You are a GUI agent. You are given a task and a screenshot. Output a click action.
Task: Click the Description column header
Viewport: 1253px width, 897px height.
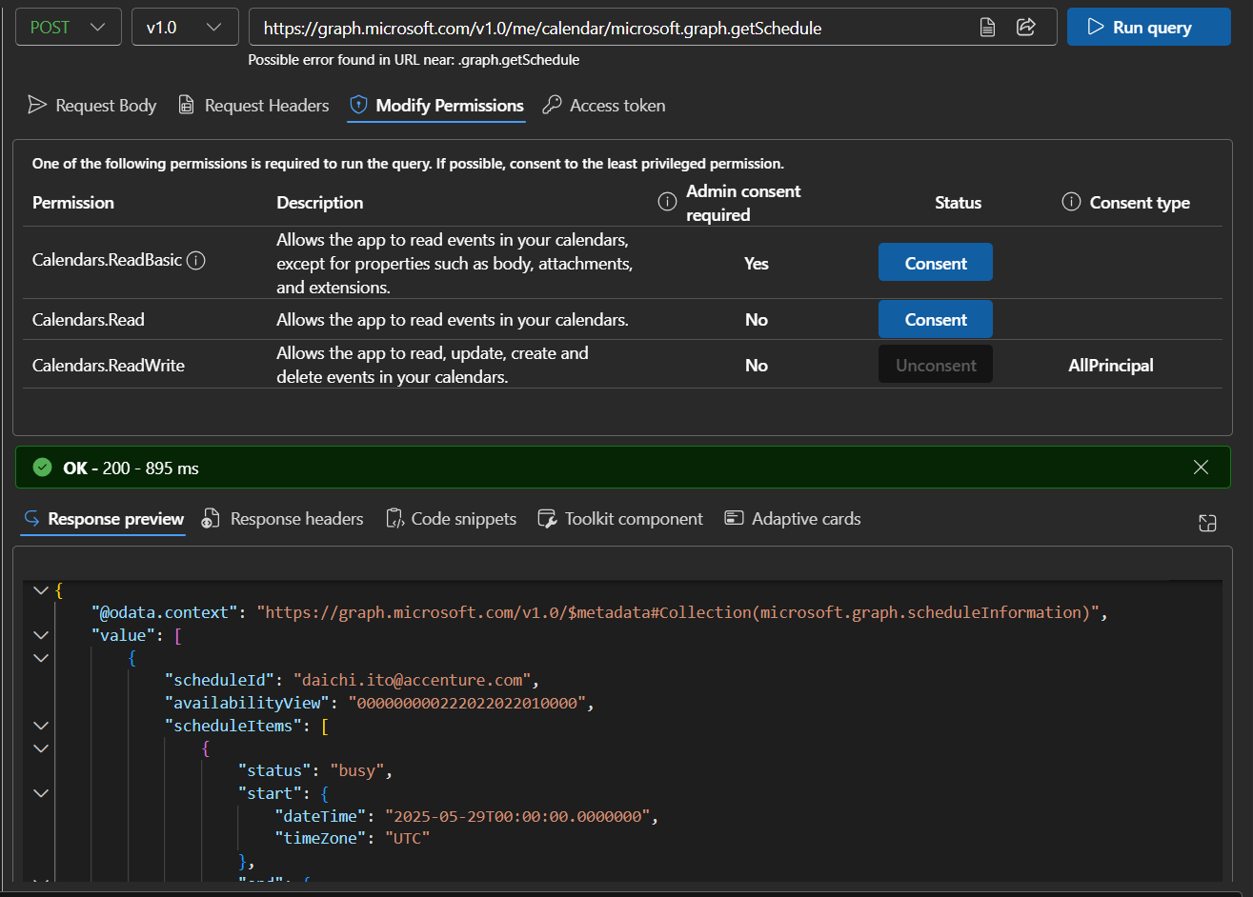pyautogui.click(x=320, y=203)
